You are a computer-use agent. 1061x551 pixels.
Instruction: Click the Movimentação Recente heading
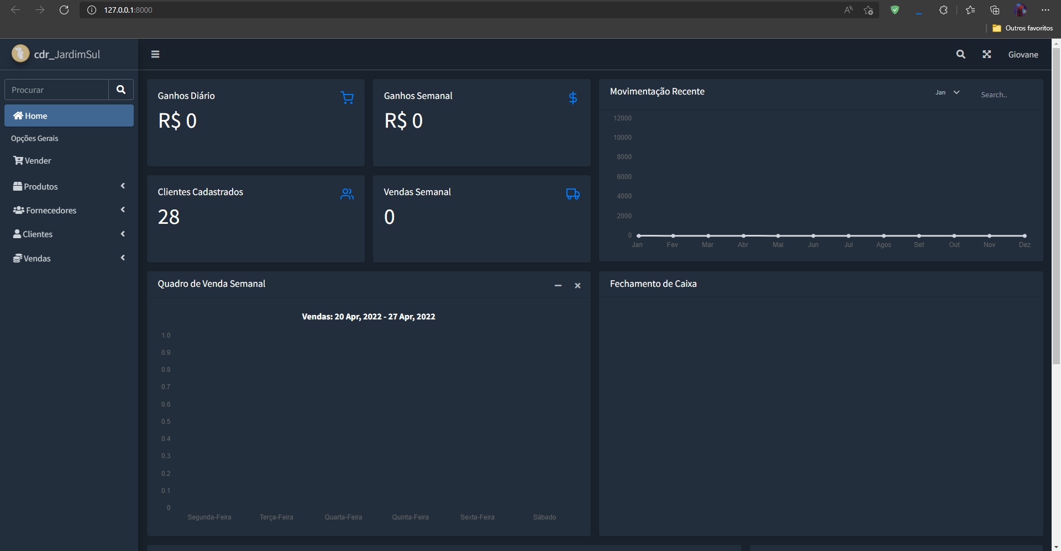657,91
